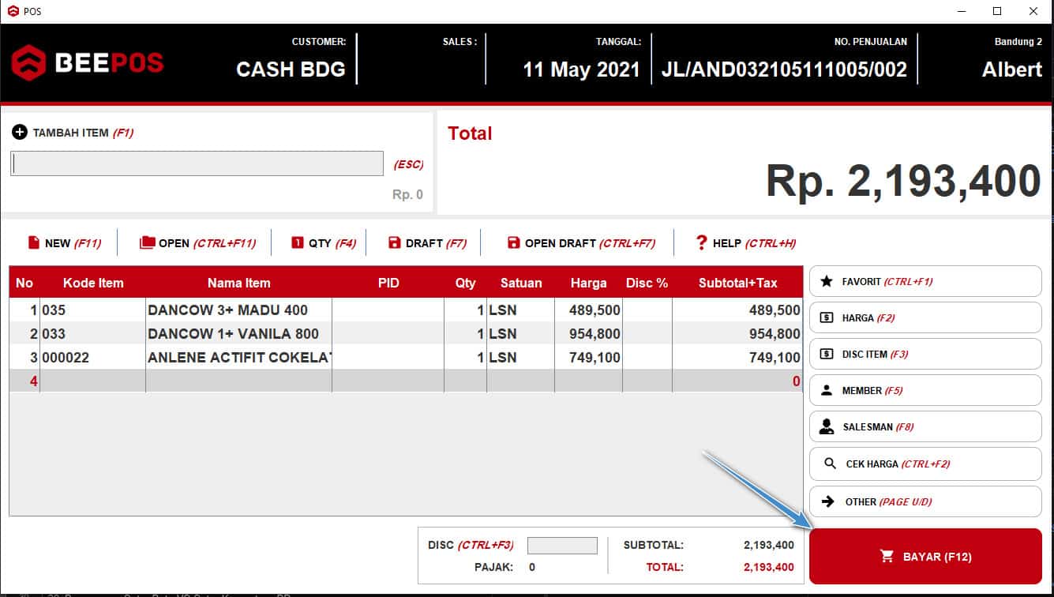This screenshot has width=1054, height=597.
Task: Click empty row number 4
Action: click(24, 381)
